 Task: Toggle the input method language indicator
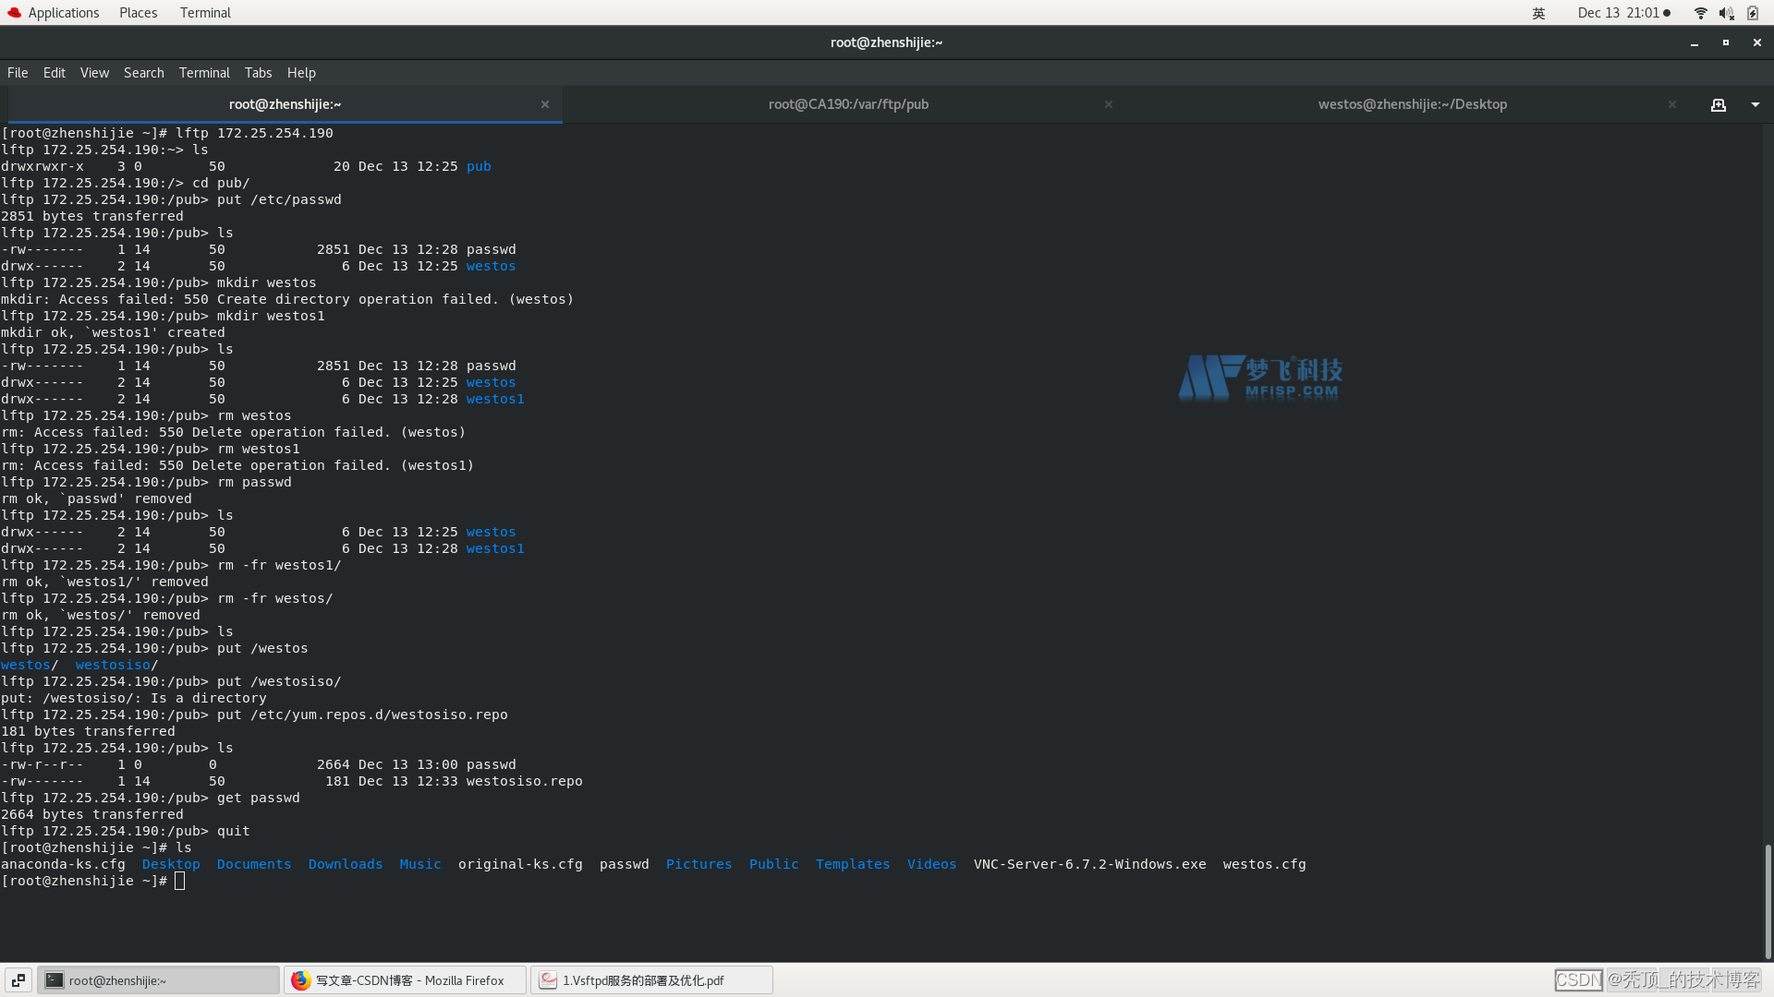(1538, 13)
